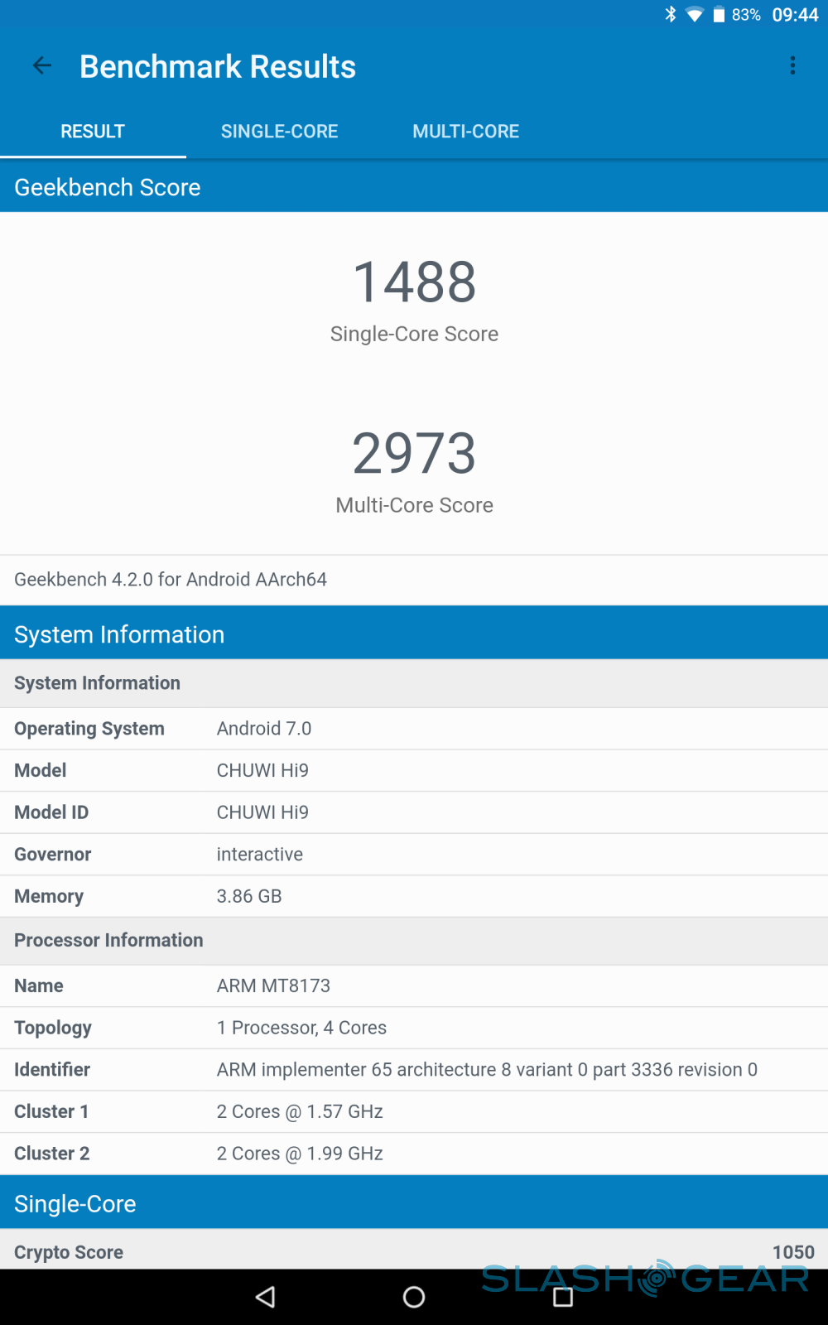Screen dimensions: 828x1325
Task: Tap the Geekbench 4.2.0 version text
Action: tap(171, 580)
